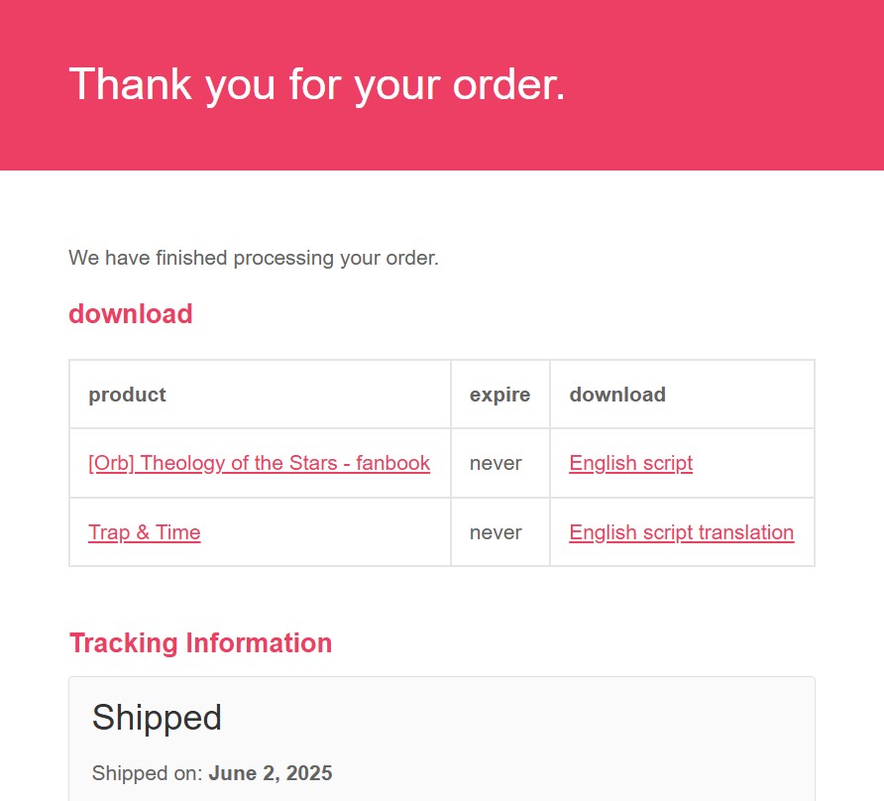Select the 'expire' column header
Image resolution: width=884 pixels, height=801 pixels.
(x=500, y=395)
